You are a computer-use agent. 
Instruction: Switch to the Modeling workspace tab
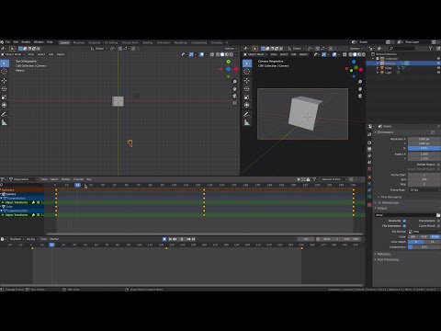pos(79,42)
